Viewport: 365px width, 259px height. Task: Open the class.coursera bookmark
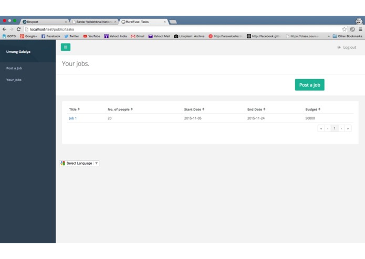302,36
